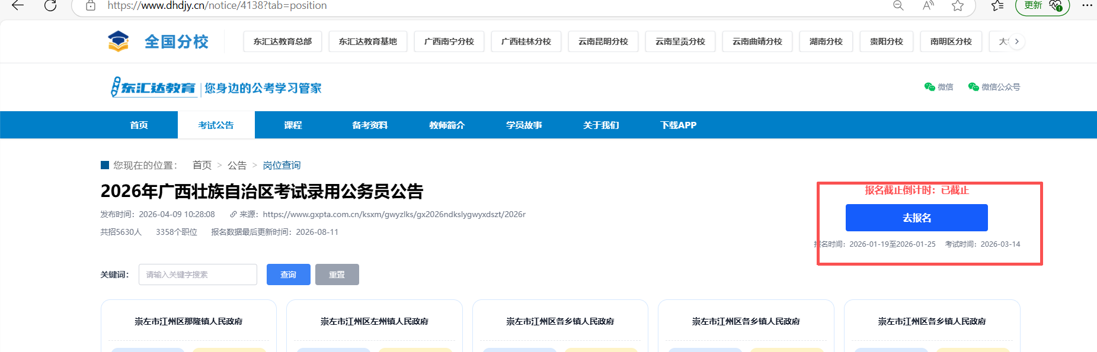
Task: Focus the 关键词 search input
Action: coord(198,275)
